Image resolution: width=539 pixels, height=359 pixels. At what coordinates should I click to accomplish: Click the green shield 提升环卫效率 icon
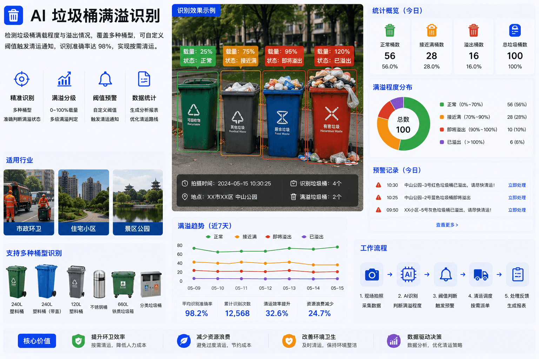[78, 341]
